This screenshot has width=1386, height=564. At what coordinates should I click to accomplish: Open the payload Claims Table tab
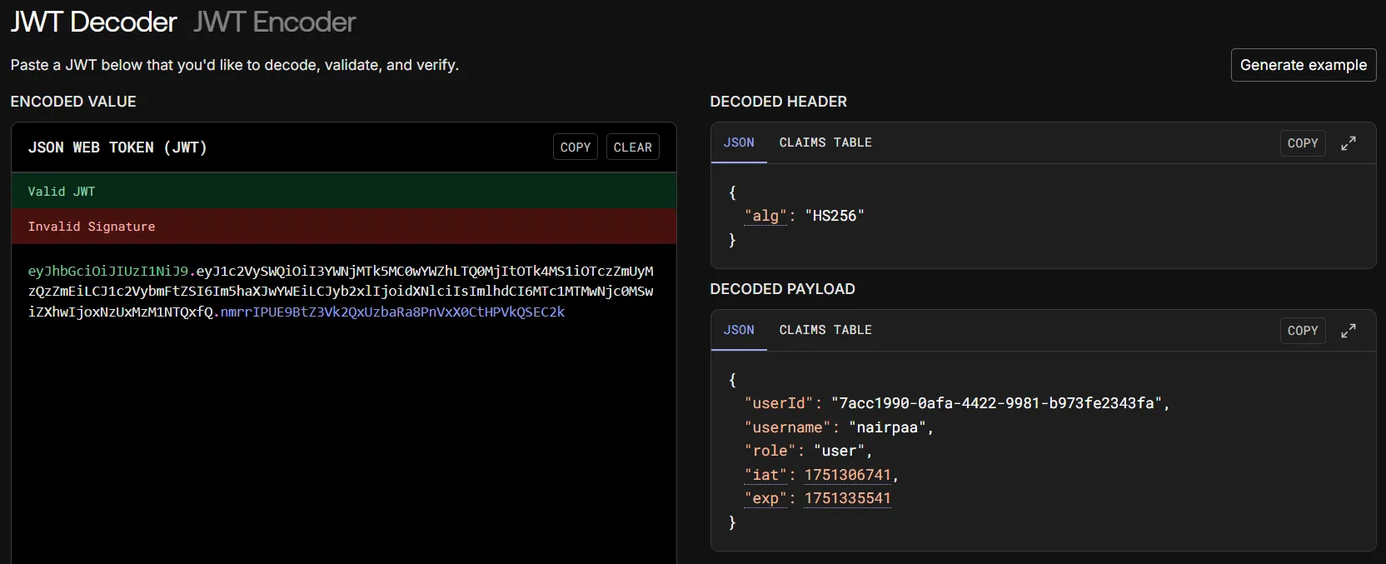click(x=825, y=330)
